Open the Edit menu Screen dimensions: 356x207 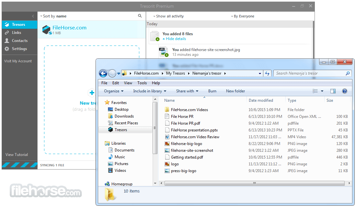click(x=116, y=83)
